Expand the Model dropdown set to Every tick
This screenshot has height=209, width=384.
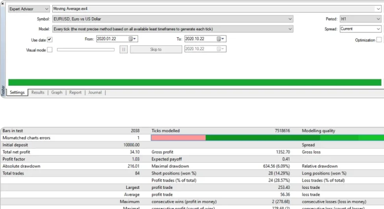point(290,28)
